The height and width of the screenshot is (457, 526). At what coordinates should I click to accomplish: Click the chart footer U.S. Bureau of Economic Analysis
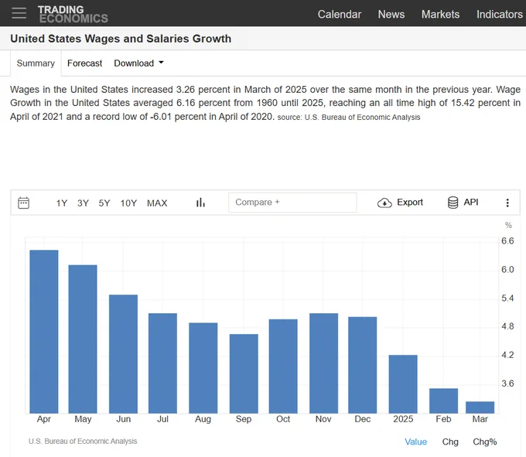coord(83,442)
